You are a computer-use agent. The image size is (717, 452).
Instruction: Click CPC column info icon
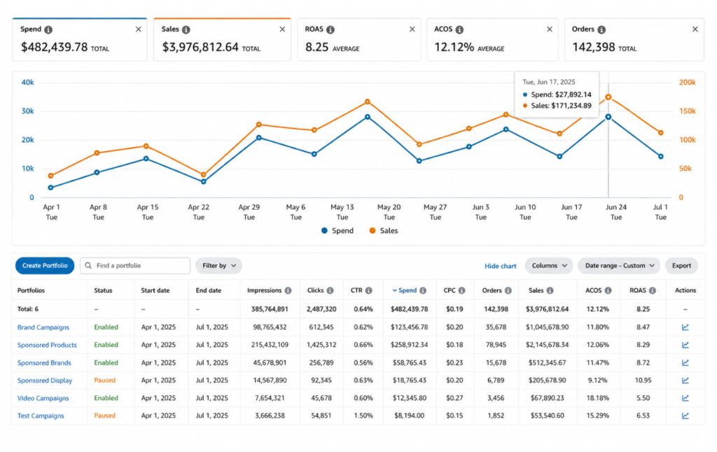[x=462, y=290]
